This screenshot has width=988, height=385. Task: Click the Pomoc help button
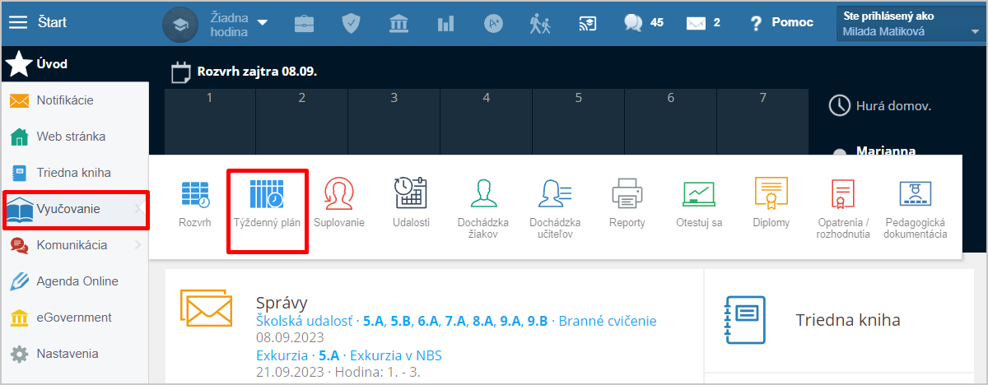(781, 23)
